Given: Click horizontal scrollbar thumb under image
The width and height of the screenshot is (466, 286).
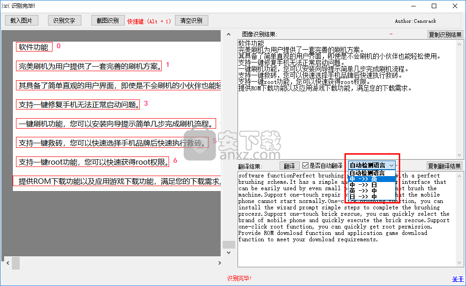Looking at the screenshot, I should [16, 263].
